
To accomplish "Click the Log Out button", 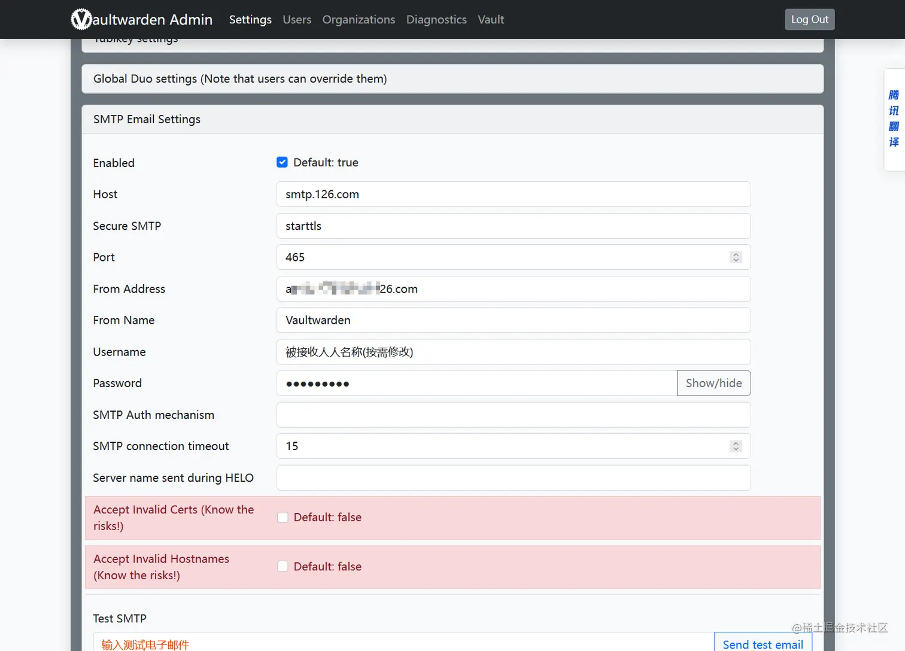I will click(809, 20).
